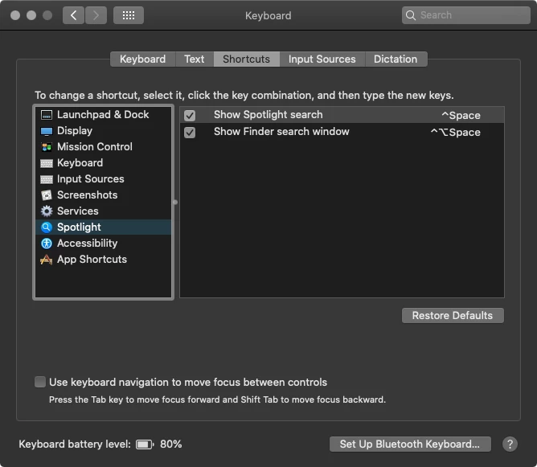
Task: Select Show Finder search window label
Action: pyautogui.click(x=281, y=132)
